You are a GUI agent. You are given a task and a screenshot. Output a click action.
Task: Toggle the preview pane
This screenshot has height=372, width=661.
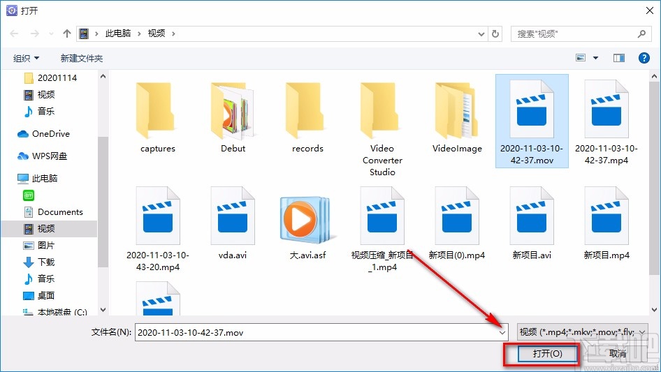tap(619, 58)
